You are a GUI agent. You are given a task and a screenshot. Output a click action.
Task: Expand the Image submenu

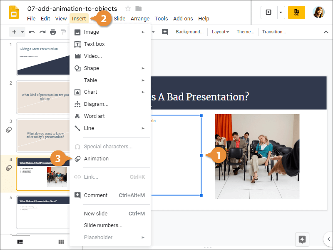110,32
